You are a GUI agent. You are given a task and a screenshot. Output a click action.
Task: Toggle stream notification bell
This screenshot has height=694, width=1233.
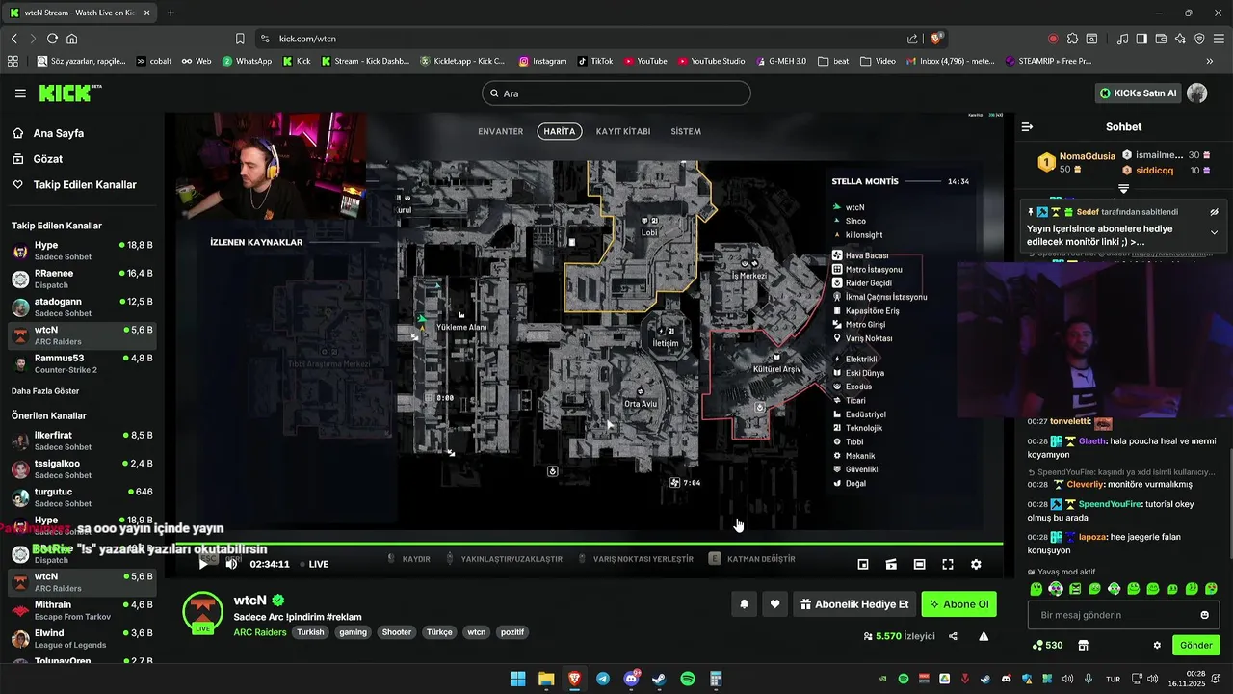744,604
